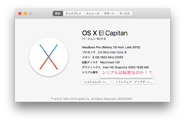Click ソフトウェア・アップデート... button
Image resolution: width=185 pixels, height=123 pixels.
click(x=134, y=82)
